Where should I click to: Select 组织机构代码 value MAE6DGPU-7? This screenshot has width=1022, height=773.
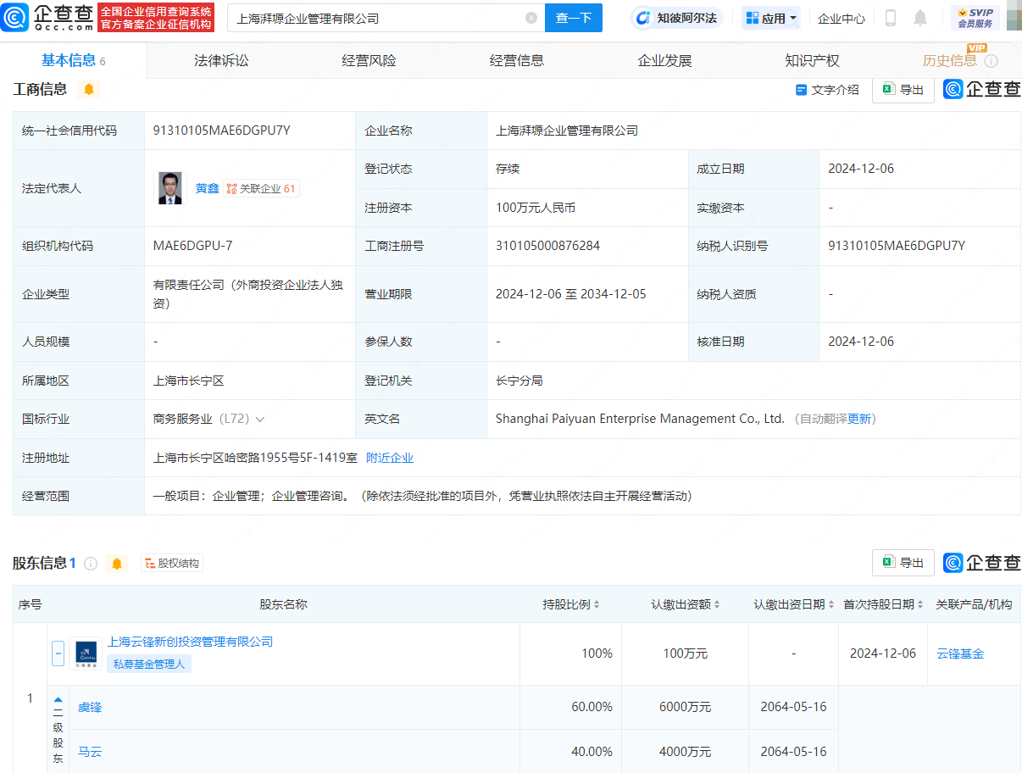coord(192,246)
